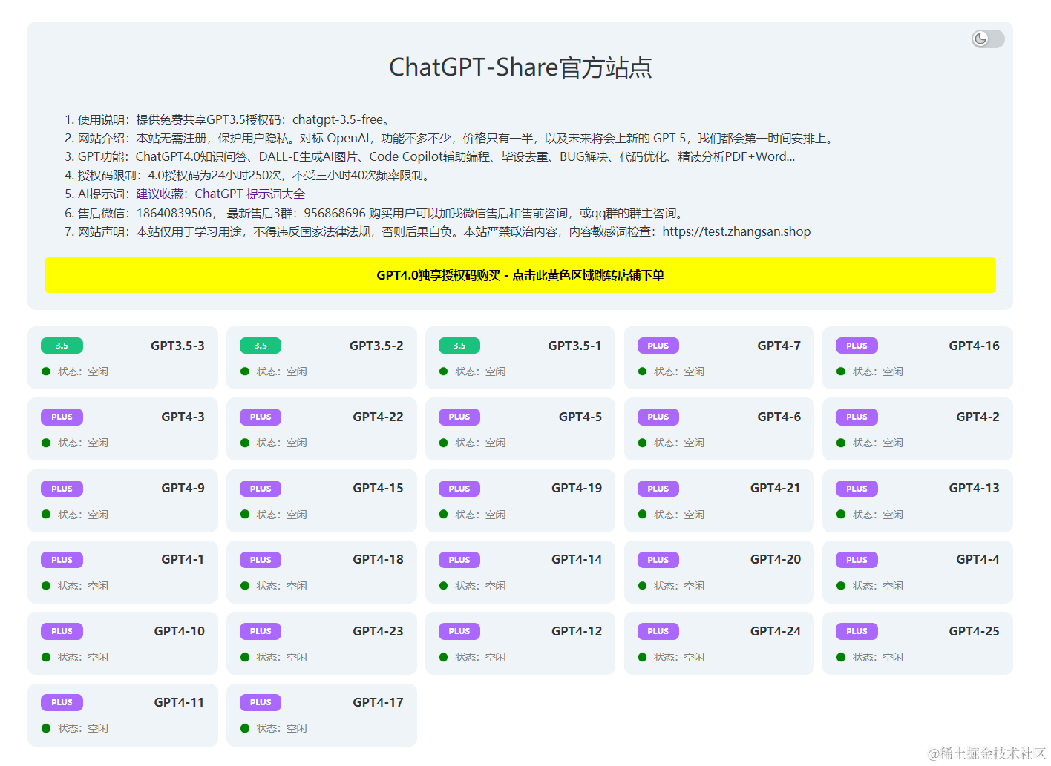Click the GPT4-21 title text
Image resolution: width=1051 pixels, height=766 pixels.
pyautogui.click(x=775, y=488)
